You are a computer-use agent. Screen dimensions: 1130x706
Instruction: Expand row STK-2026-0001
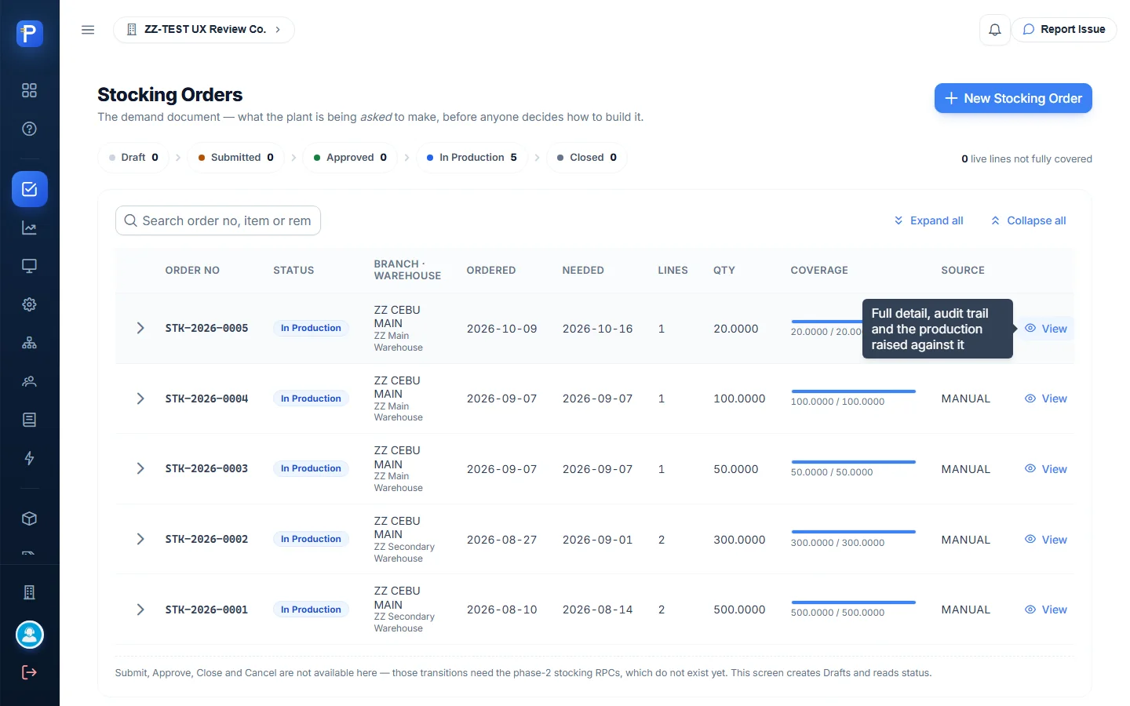tap(140, 610)
